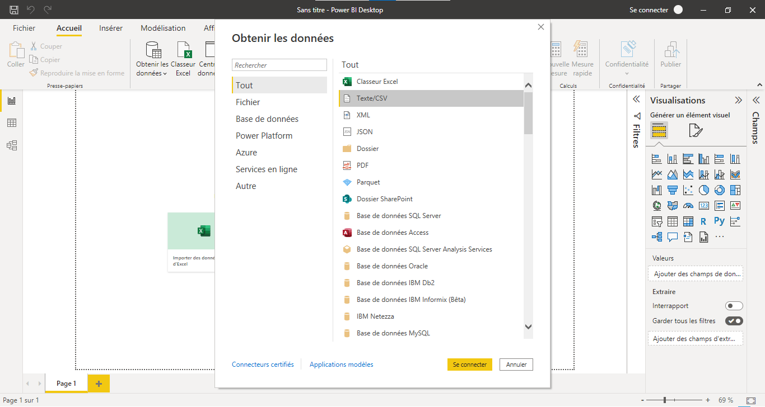Collapse the ribbon with the caret
The height and width of the screenshot is (407, 765).
(759, 85)
